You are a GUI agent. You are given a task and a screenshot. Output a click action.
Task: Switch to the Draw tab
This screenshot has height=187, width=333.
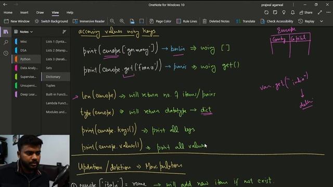pos(40,12)
